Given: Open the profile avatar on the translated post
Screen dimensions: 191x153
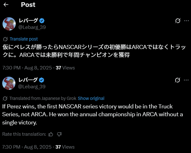Looking at the screenshot, I should point(9,83).
